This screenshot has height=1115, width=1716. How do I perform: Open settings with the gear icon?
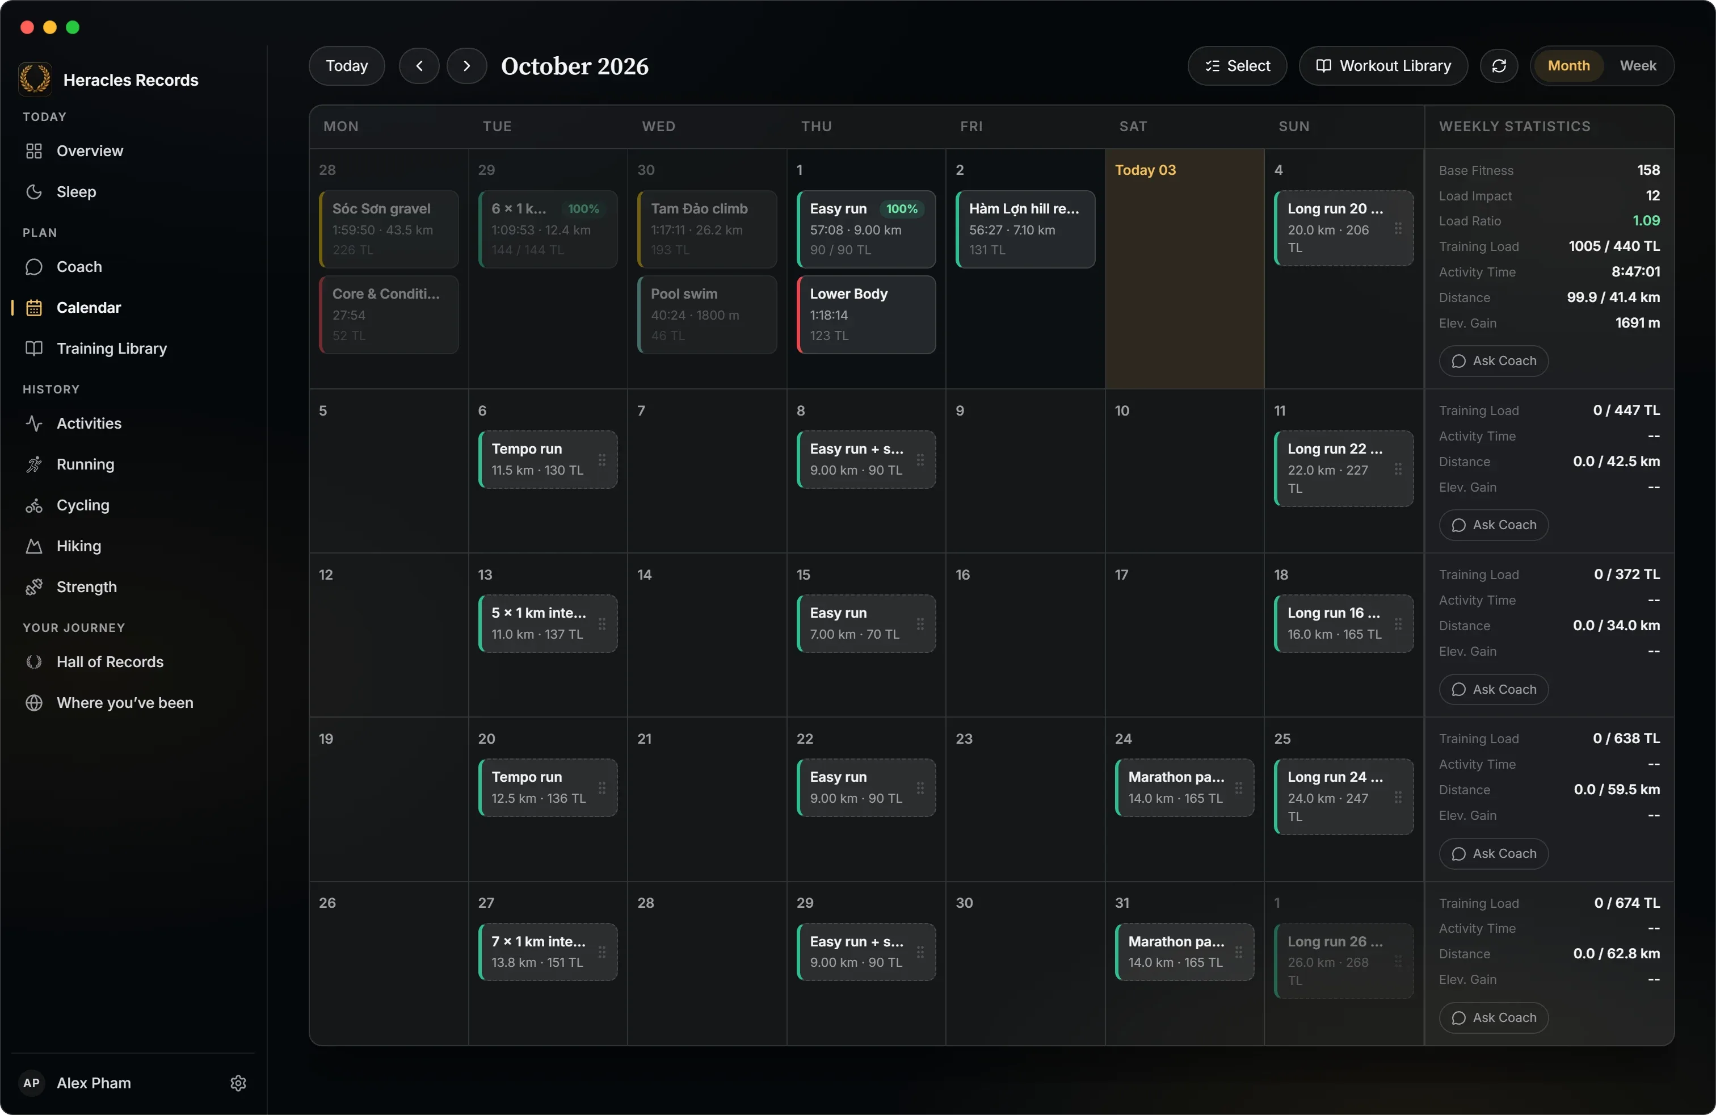[x=238, y=1083]
